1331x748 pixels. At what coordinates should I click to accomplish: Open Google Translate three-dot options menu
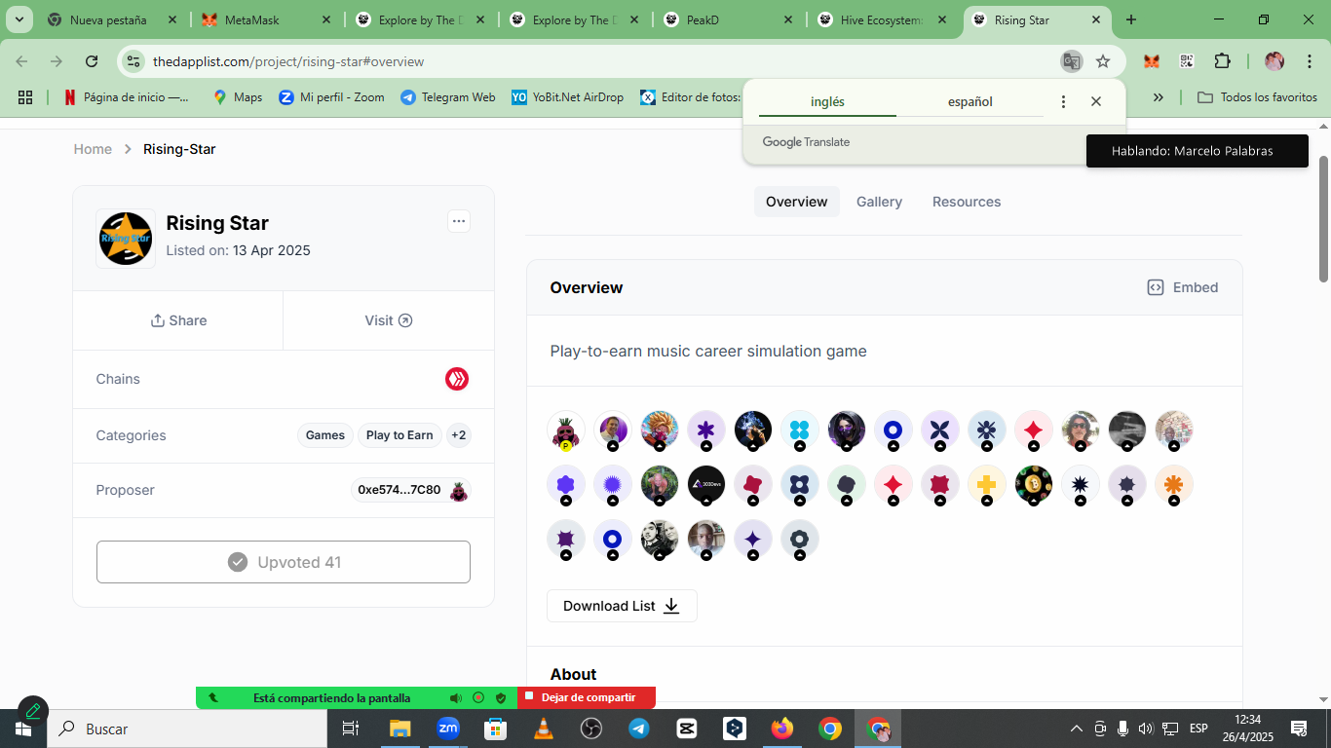click(1063, 101)
